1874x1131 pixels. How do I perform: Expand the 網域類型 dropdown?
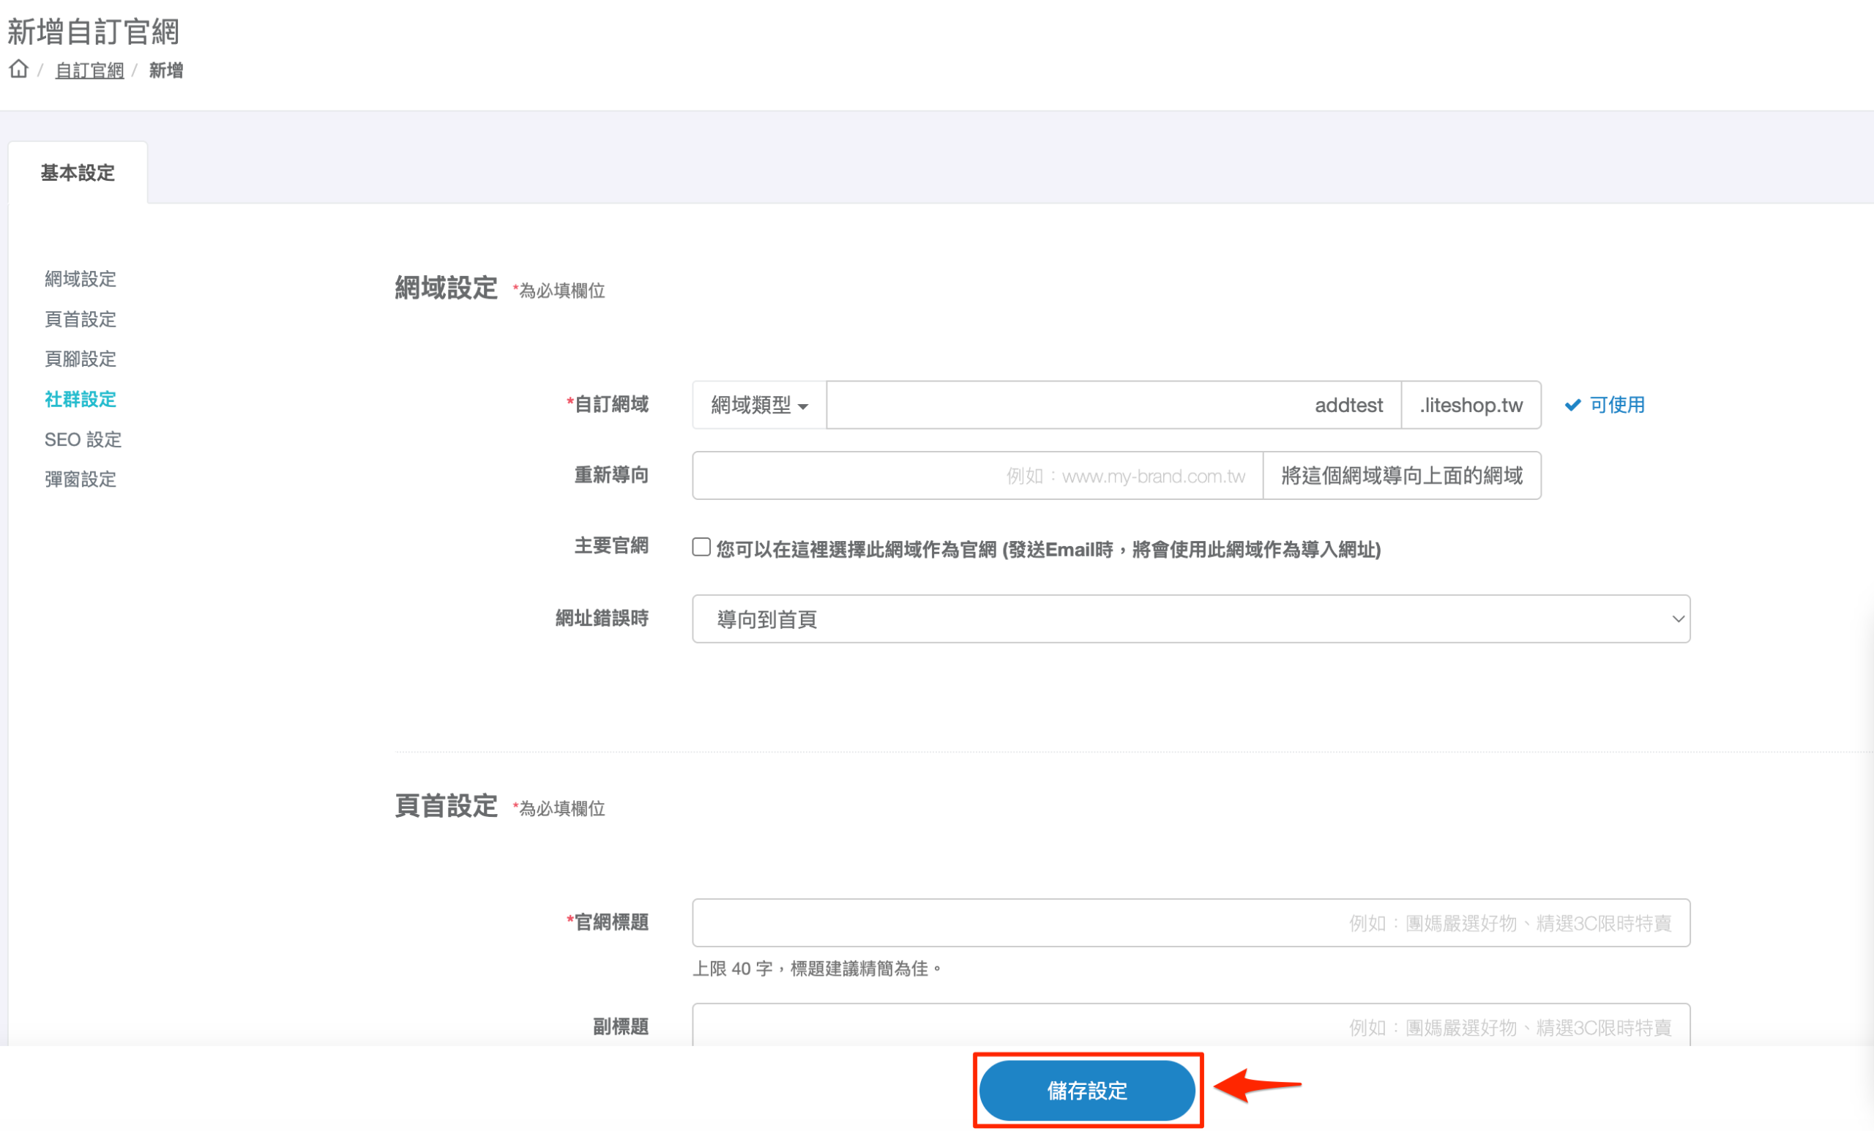(x=758, y=406)
